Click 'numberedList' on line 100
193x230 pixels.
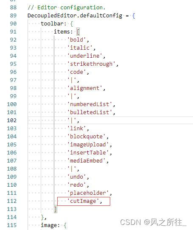coord(90,104)
